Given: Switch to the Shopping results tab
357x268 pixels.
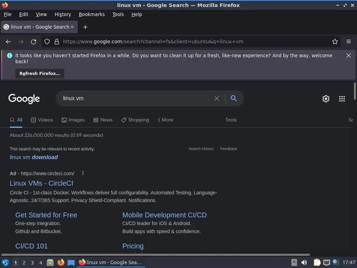Looking at the screenshot, I should pos(135,120).
